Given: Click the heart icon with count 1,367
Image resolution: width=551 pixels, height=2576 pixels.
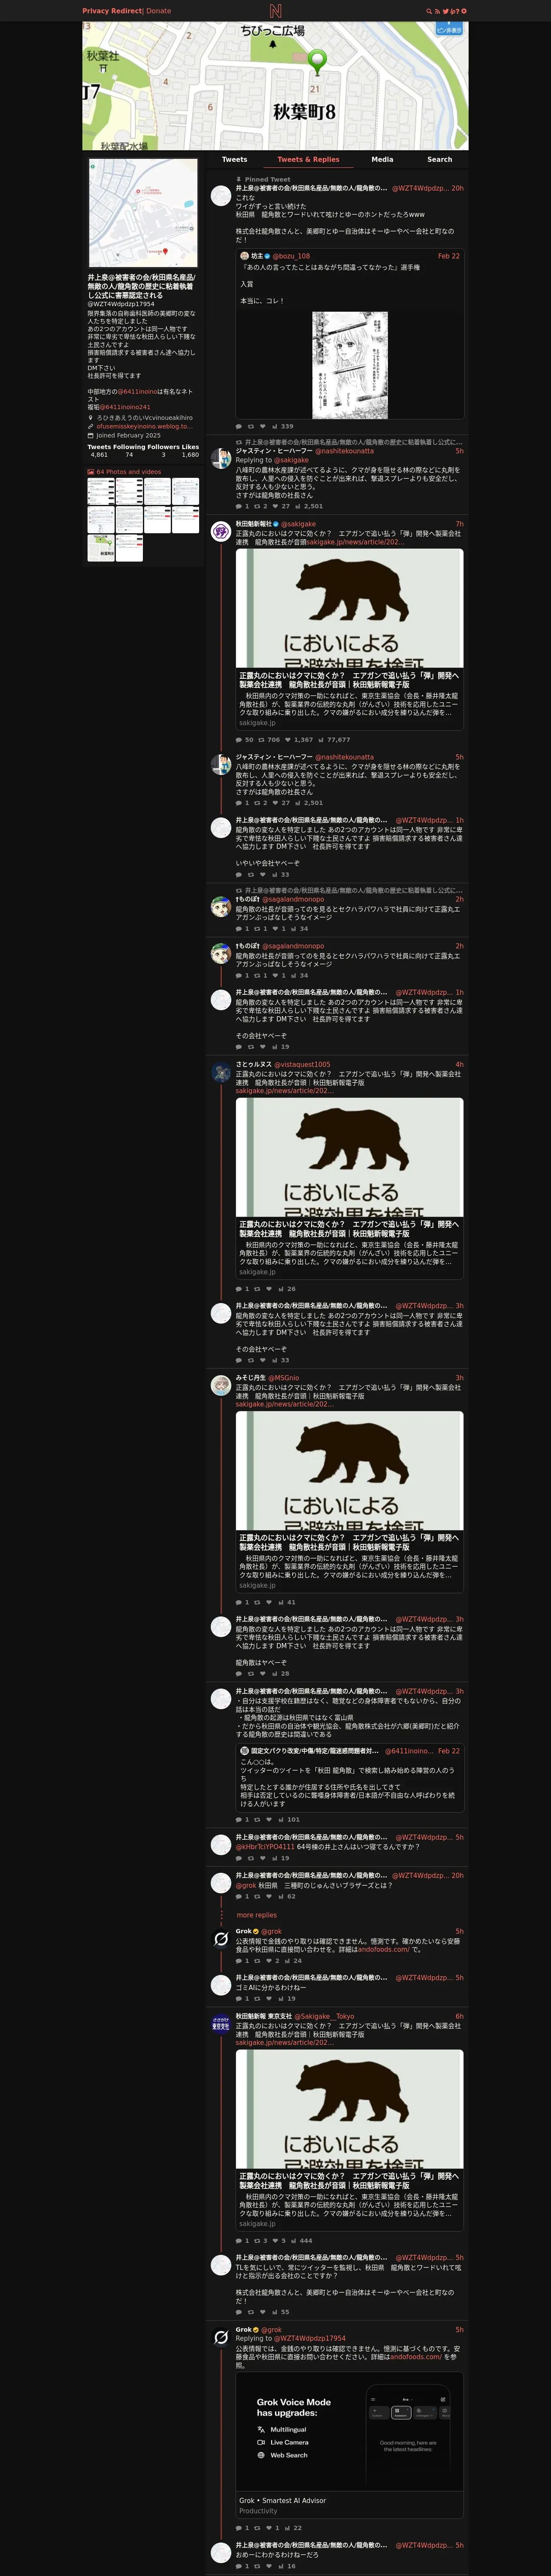Looking at the screenshot, I should pos(288,740).
